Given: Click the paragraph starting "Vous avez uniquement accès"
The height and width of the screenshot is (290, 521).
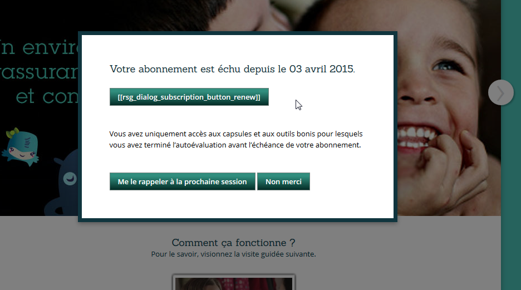Looking at the screenshot, I should coord(236,140).
